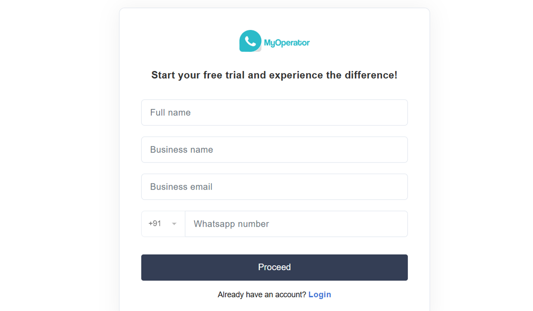Submit the trial form via Proceed
This screenshot has width=533, height=311.
[x=274, y=267]
